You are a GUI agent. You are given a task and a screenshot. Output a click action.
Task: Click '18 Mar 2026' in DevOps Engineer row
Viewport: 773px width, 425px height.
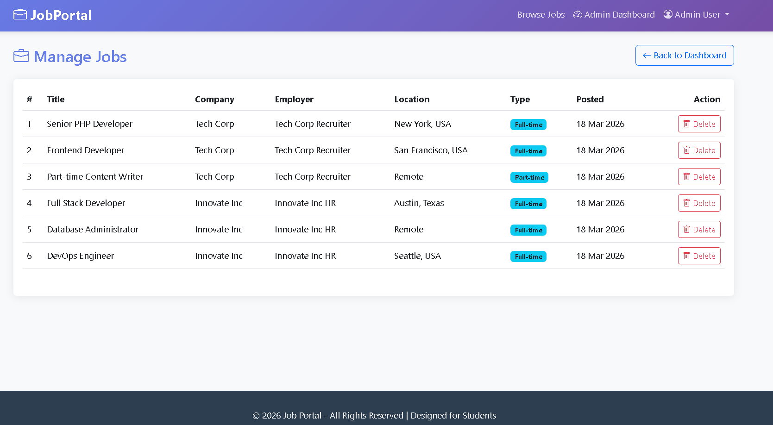point(600,256)
